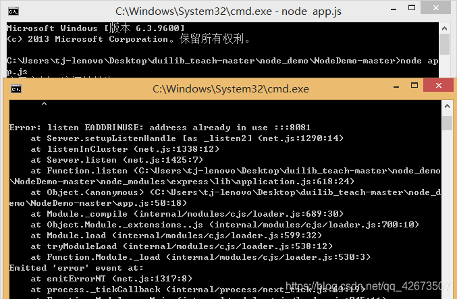
Task: Click 'Error: listen EADDRINUSE' line
Action: pos(160,128)
